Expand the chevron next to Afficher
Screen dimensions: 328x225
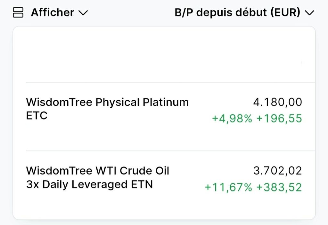point(83,13)
